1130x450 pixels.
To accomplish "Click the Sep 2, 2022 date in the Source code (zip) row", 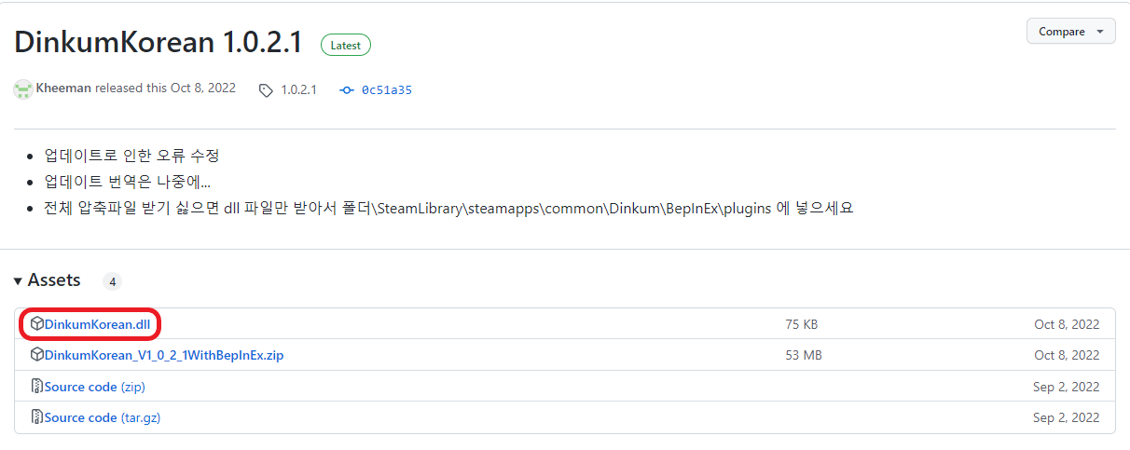I will coord(1067,387).
